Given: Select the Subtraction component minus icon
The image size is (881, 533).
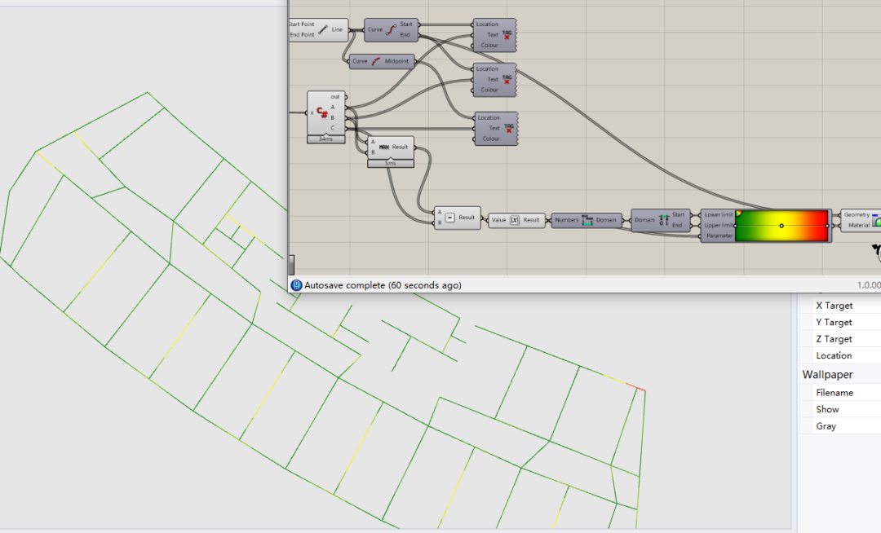Looking at the screenshot, I should tap(449, 217).
